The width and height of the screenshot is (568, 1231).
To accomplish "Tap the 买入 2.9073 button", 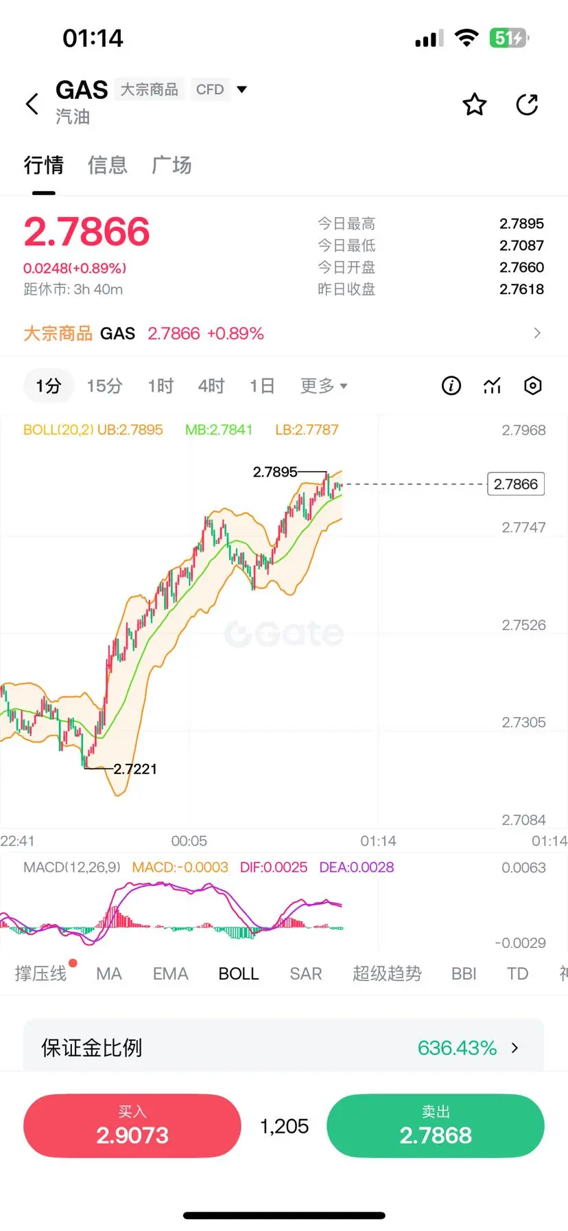I will point(132,1126).
